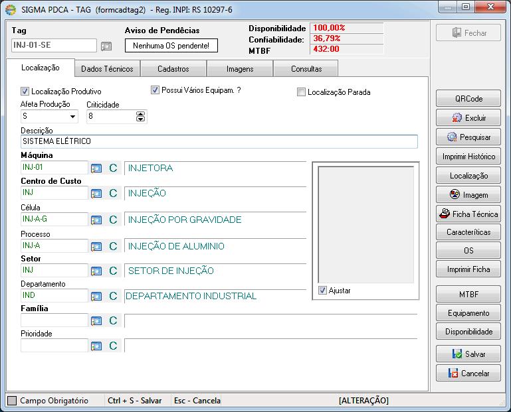
Task: Click Imprimir Ficha button
Action: point(468,269)
